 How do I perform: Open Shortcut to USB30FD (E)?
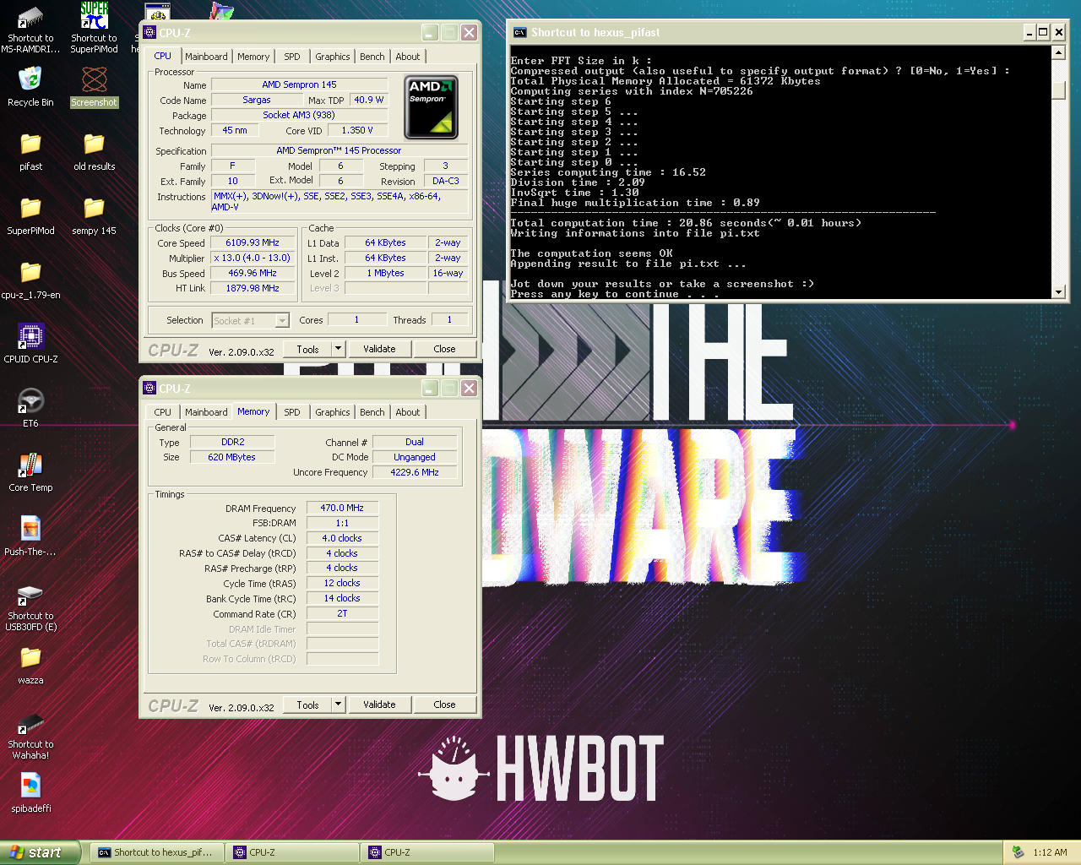(30, 594)
